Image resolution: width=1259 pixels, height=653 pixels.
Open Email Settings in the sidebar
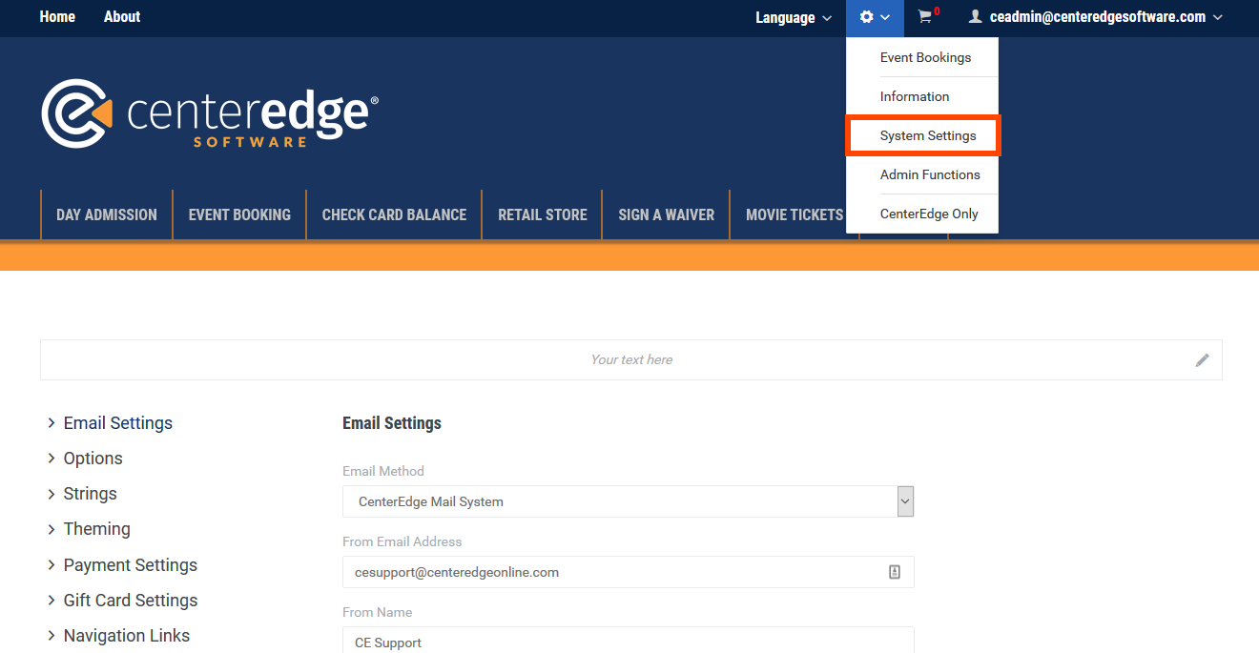tap(118, 423)
